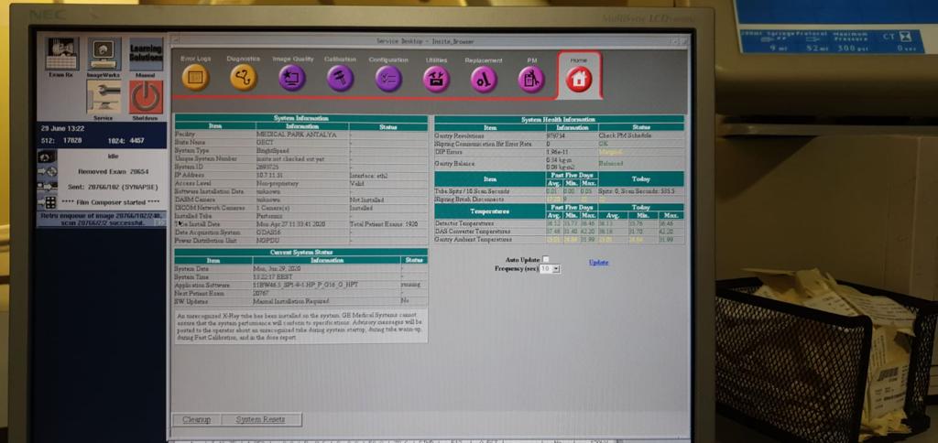Click the red Shutdown power icon
The image size is (938, 443).
[146, 97]
